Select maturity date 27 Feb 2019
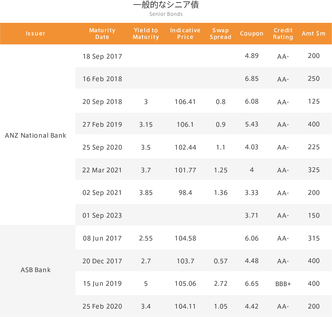The image size is (332, 317). click(102, 124)
